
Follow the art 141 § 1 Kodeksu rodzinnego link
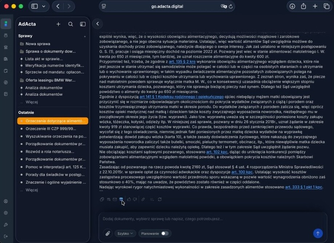click(182, 97)
